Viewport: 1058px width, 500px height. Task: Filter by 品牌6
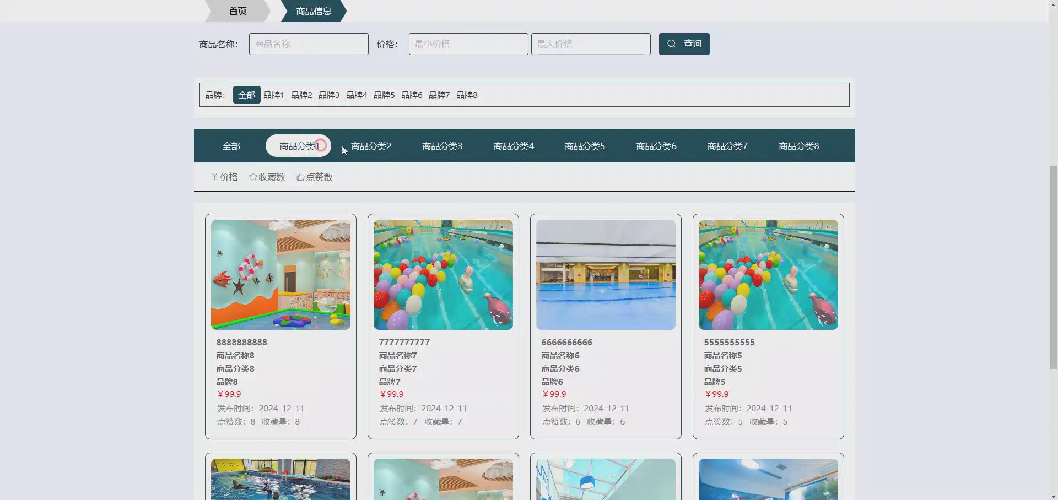point(412,95)
